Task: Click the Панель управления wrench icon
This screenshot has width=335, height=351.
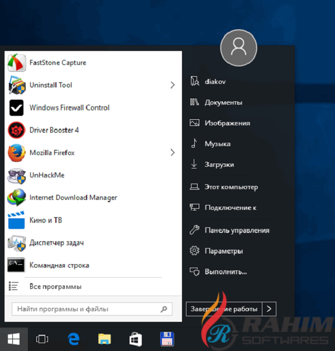Action: click(x=194, y=230)
